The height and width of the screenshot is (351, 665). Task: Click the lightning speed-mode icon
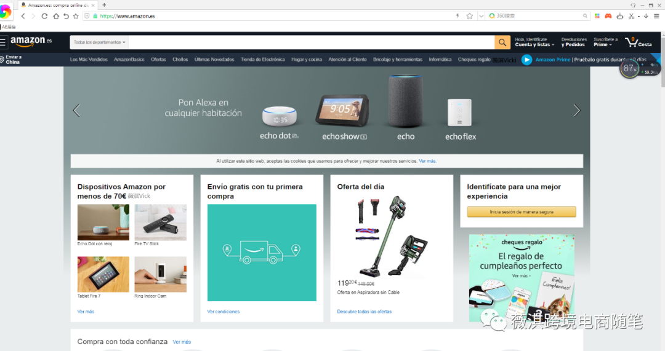pyautogui.click(x=457, y=15)
